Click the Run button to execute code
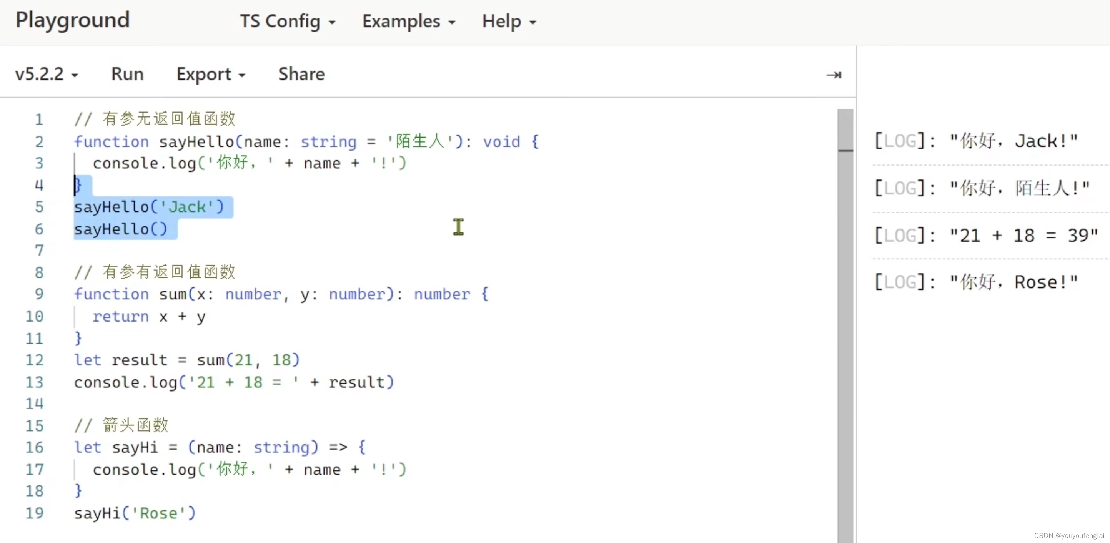 (127, 74)
